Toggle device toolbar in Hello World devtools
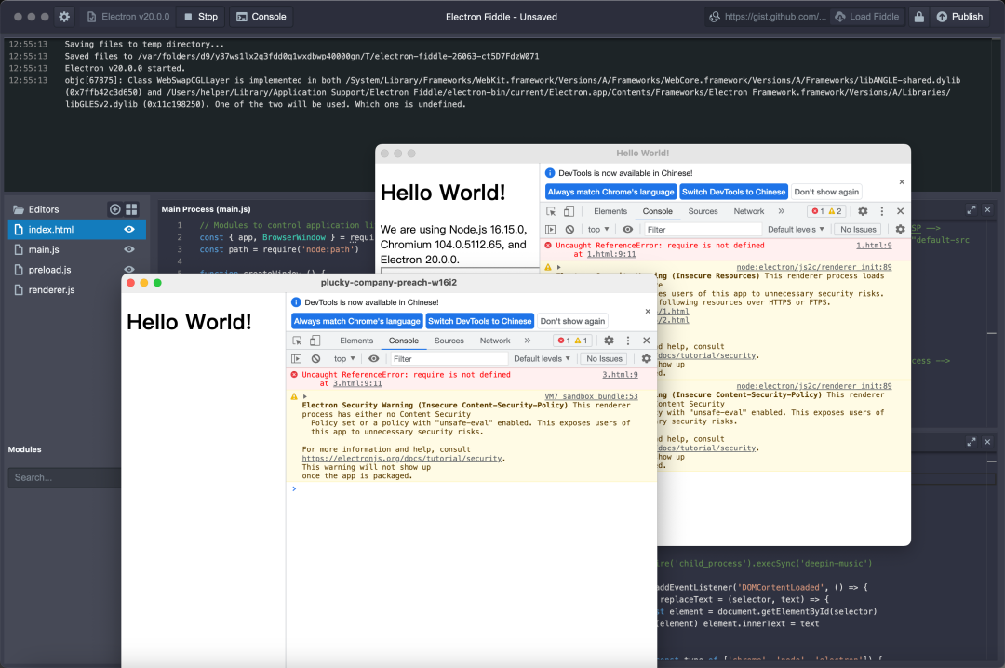 569,211
